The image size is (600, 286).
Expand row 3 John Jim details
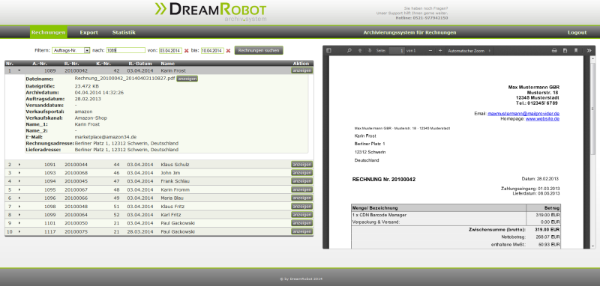click(x=19, y=173)
